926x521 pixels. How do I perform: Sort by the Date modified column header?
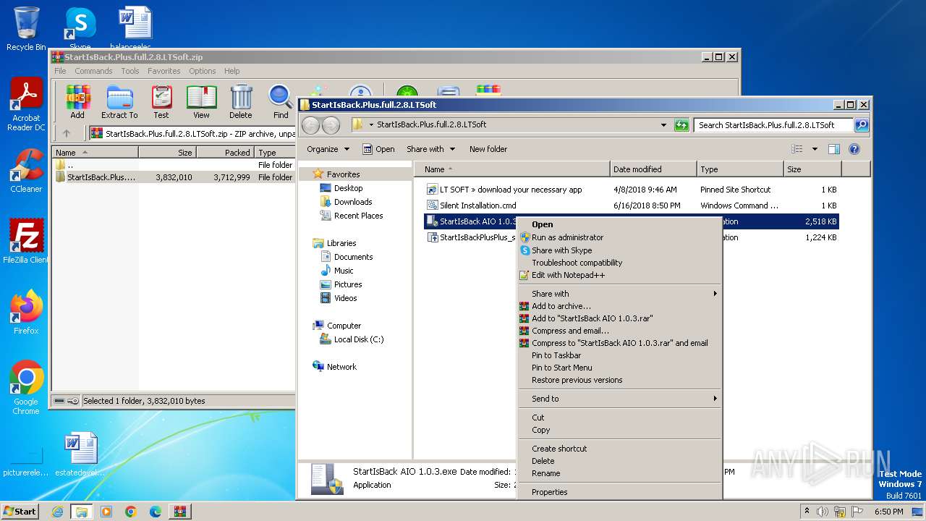click(653, 169)
